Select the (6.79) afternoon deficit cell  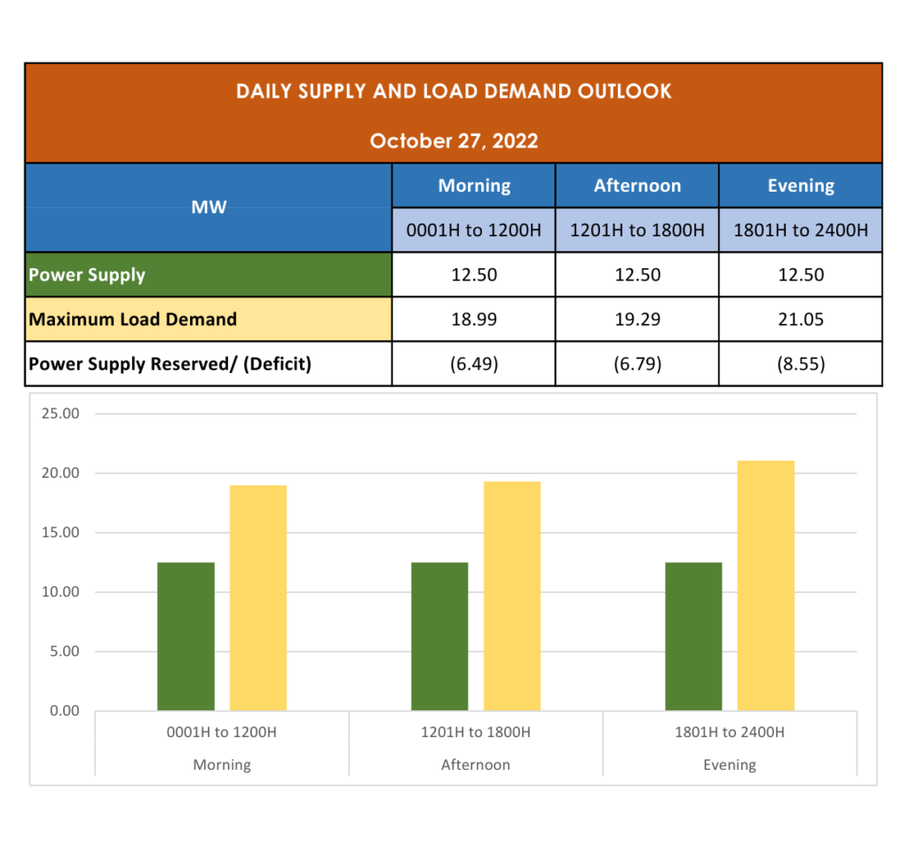[636, 364]
